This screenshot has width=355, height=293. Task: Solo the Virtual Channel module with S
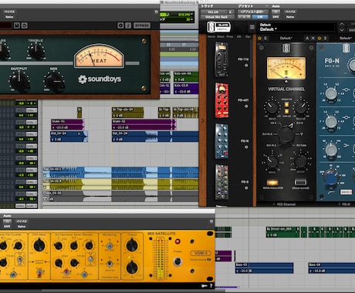[265, 39]
